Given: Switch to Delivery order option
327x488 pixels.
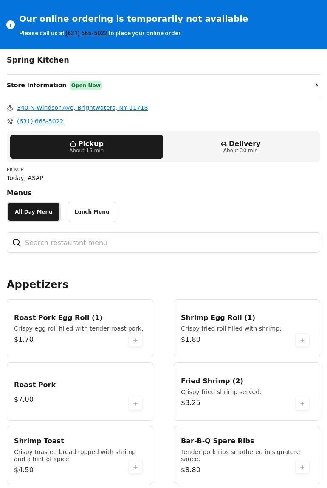Looking at the screenshot, I should click(240, 147).
